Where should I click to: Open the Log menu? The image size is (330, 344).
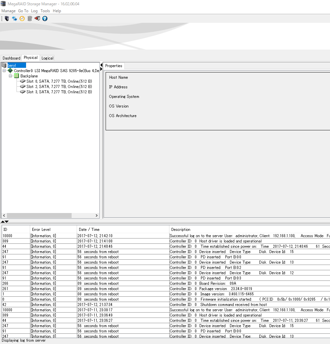click(34, 11)
